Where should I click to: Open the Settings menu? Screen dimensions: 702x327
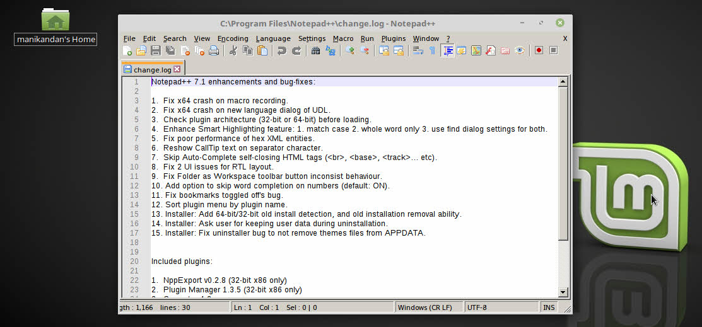pos(312,38)
